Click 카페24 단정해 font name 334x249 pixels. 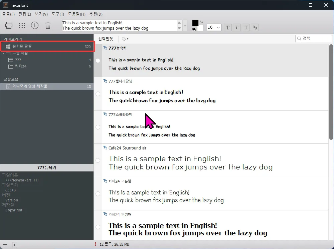120,214
